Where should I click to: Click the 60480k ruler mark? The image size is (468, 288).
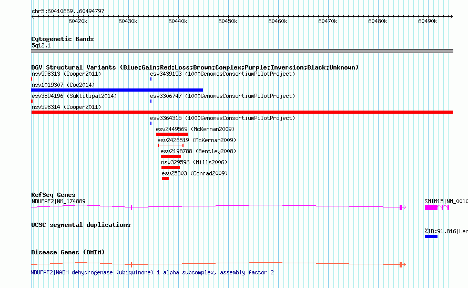(378, 21)
